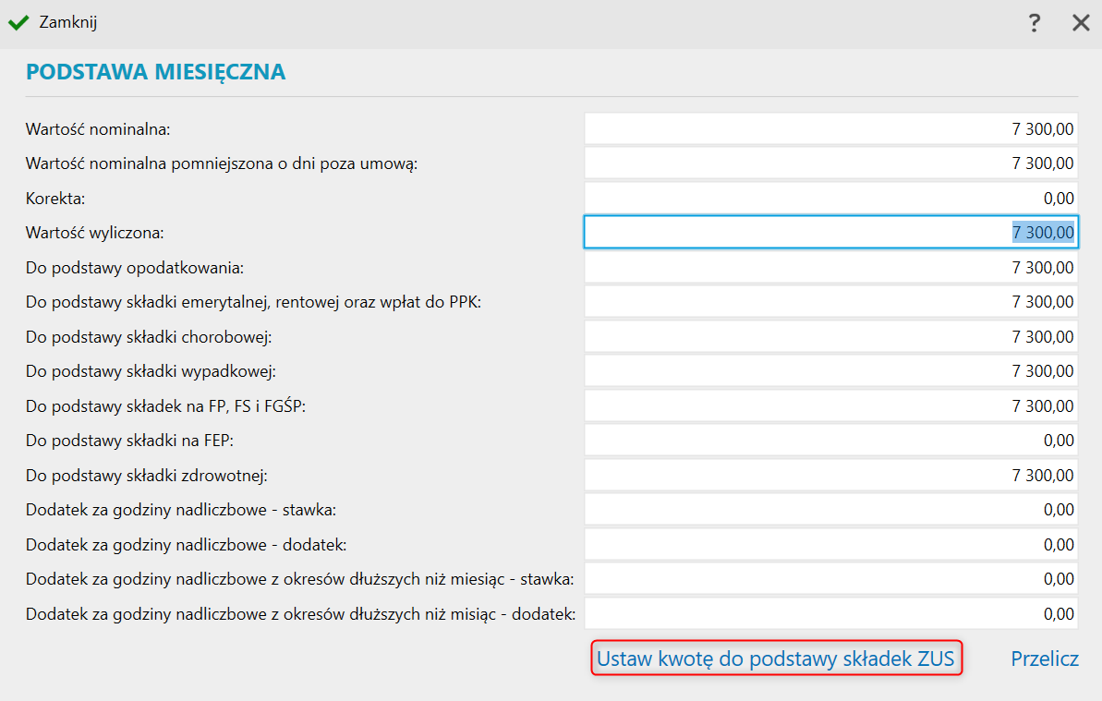
Task: Click the nadliczbowe - stawka field
Action: click(830, 509)
